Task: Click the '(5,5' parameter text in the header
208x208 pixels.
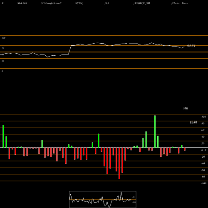Action: [107, 3]
